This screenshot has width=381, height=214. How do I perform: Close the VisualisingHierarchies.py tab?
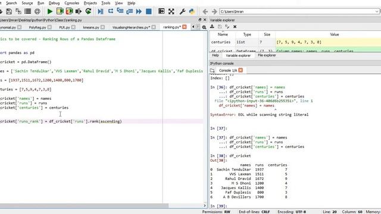coord(154,27)
